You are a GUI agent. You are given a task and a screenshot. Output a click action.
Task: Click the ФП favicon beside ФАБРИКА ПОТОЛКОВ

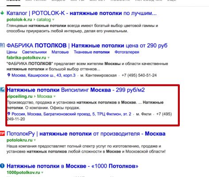(2, 45)
